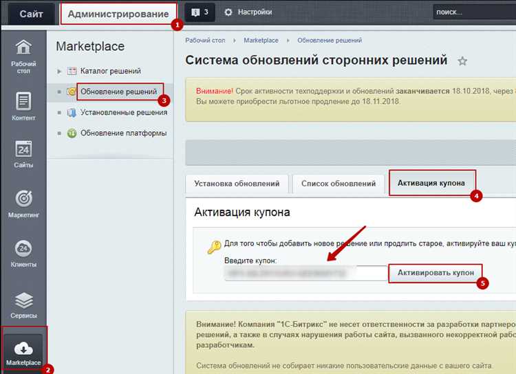Screen dimensions: 516x374
Task: Open the Сервисы sidebar layers icon
Action: [x=23, y=300]
